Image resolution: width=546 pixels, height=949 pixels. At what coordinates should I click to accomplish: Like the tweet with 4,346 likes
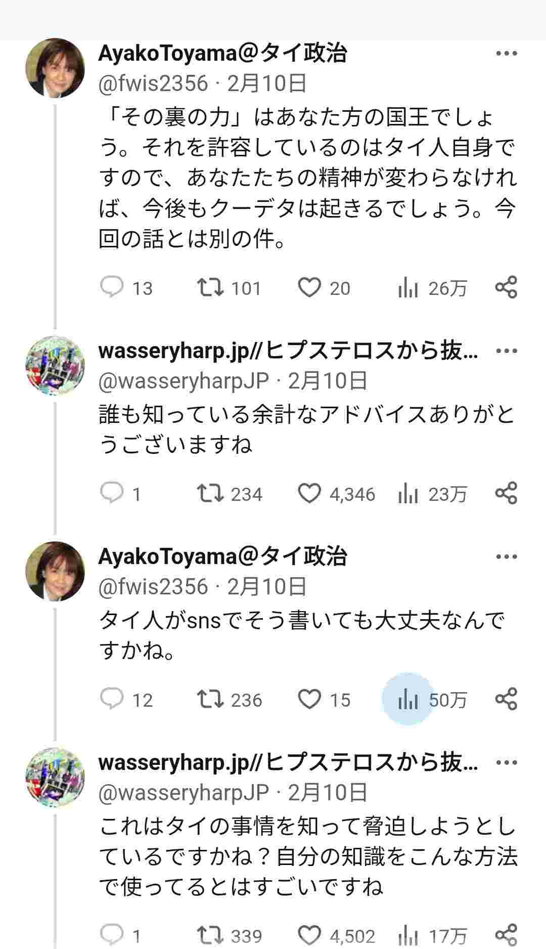(x=309, y=493)
